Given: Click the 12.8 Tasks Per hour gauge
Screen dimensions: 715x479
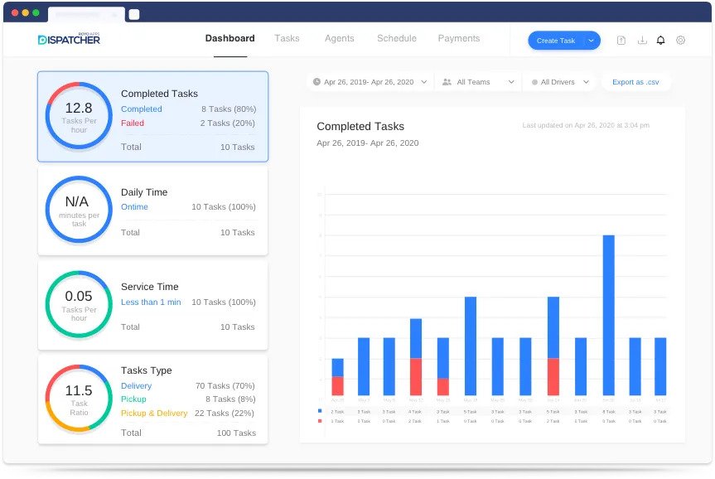Looking at the screenshot, I should coord(79,116).
